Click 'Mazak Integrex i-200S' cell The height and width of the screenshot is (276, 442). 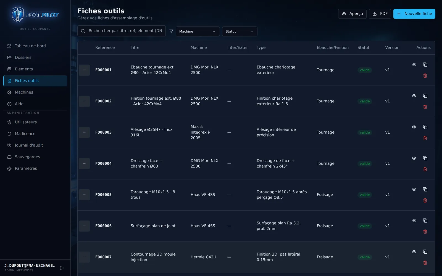(201, 132)
